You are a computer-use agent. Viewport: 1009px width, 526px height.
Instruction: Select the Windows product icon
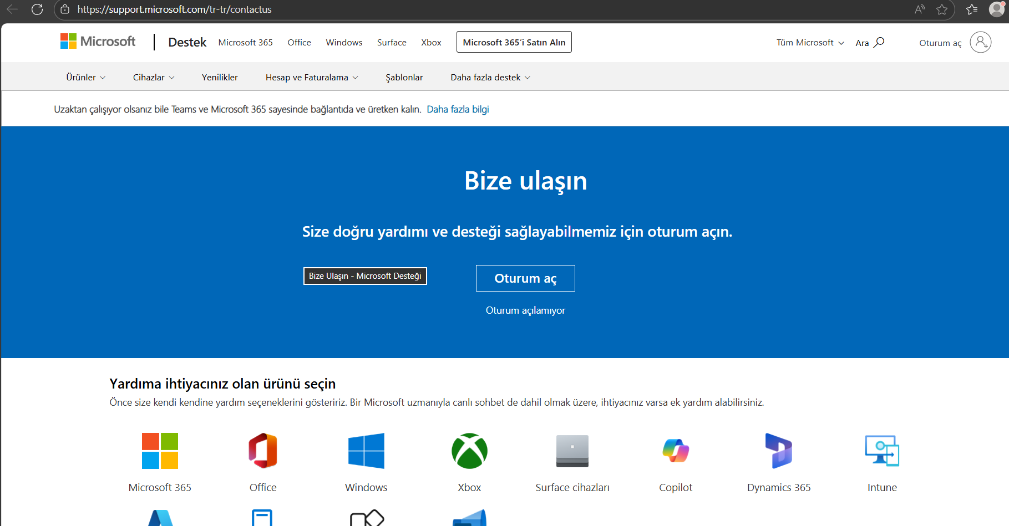coord(366,451)
